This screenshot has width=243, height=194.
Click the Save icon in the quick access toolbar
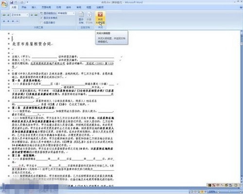click(x=12, y=2)
